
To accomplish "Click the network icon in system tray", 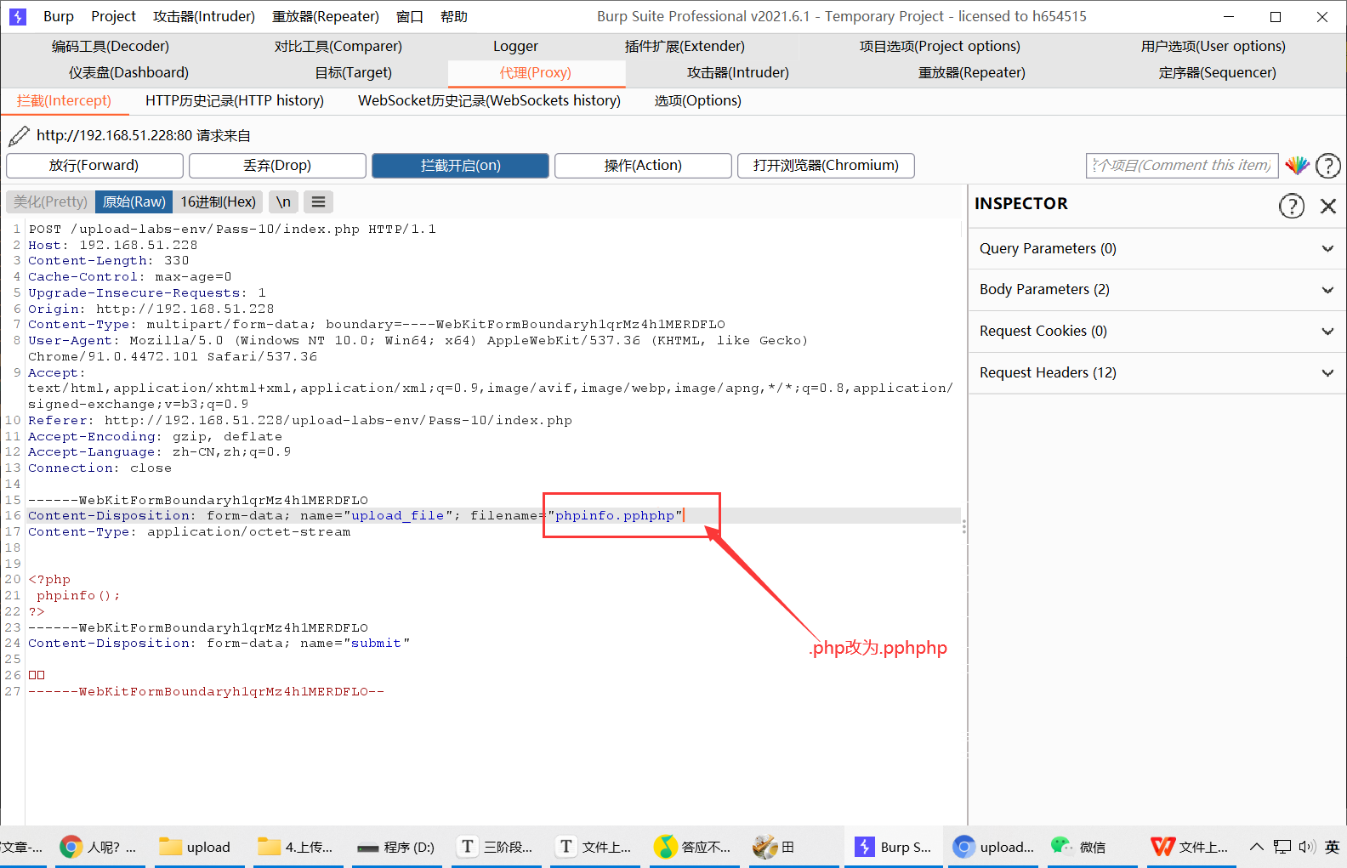I will tap(1282, 847).
